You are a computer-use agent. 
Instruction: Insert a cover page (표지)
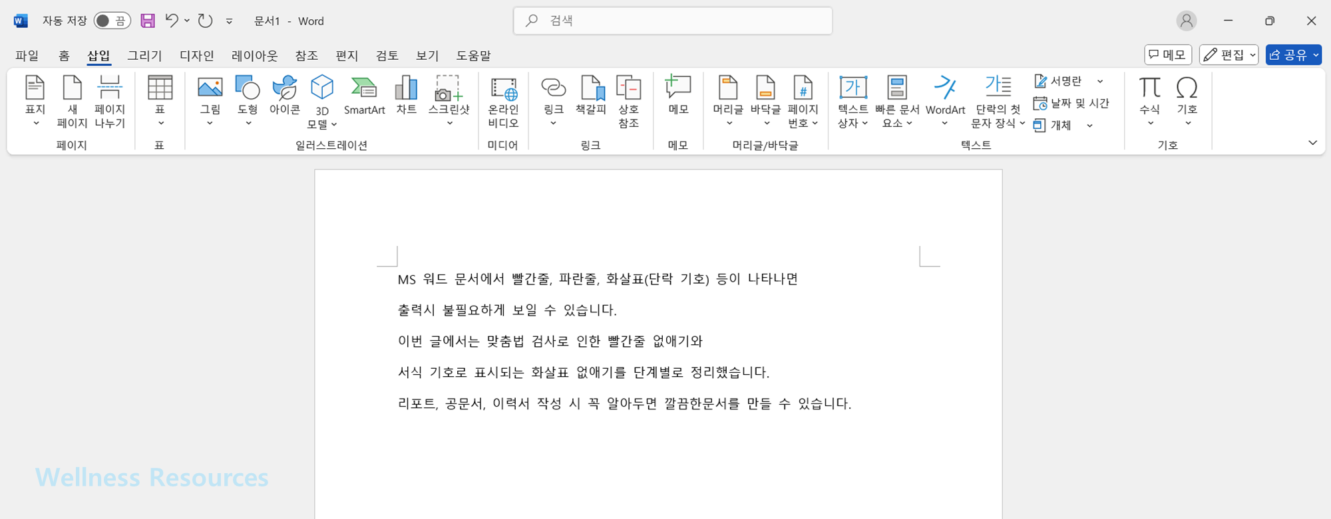pyautogui.click(x=35, y=101)
